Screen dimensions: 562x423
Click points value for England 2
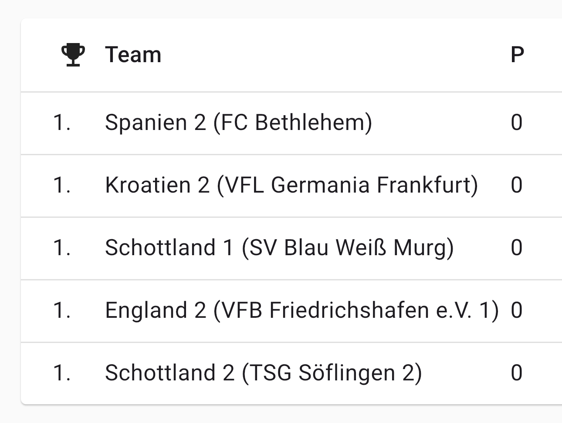517,310
